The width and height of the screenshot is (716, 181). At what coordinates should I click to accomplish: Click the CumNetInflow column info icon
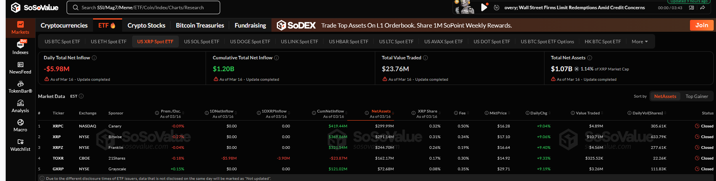point(314,113)
